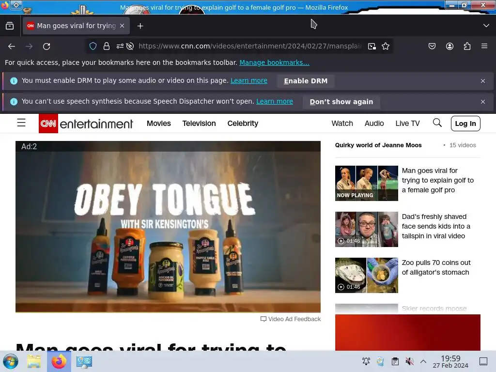Play Dad's freshly shaved face video thumbnail
496x372 pixels.
[366, 229]
